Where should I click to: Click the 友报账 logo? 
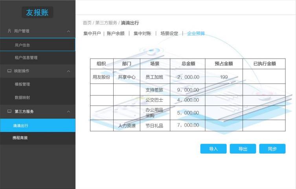click(37, 13)
